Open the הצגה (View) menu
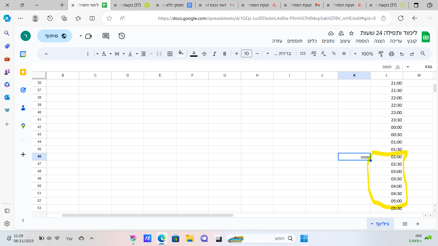Screen dimensions: 438x246 click(379, 41)
